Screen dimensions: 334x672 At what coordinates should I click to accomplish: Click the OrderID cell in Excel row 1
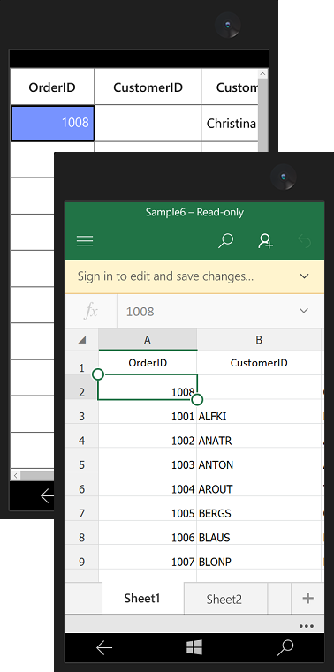148,363
